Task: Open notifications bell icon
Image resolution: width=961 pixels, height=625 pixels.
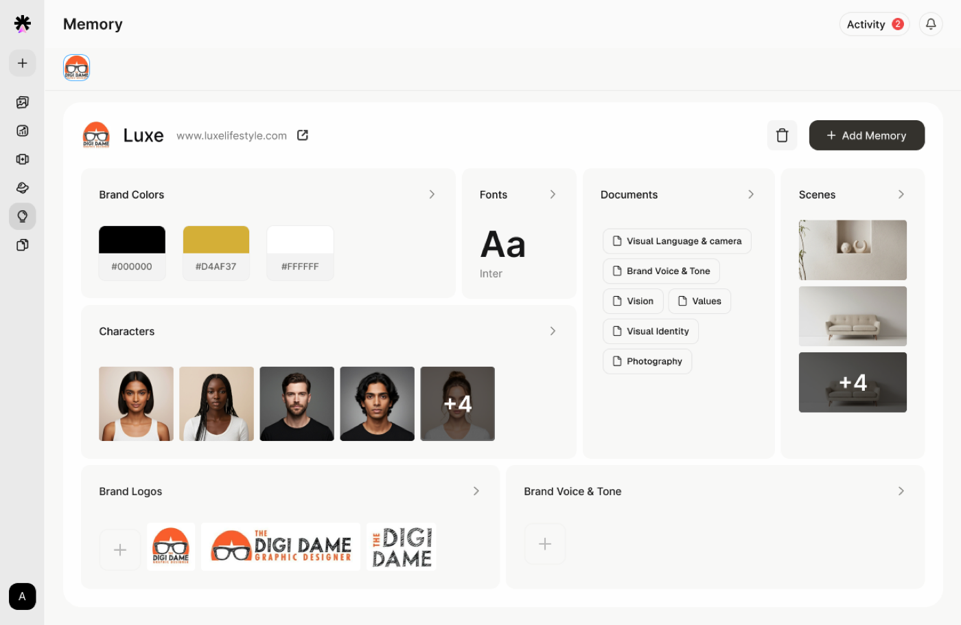Action: tap(931, 24)
